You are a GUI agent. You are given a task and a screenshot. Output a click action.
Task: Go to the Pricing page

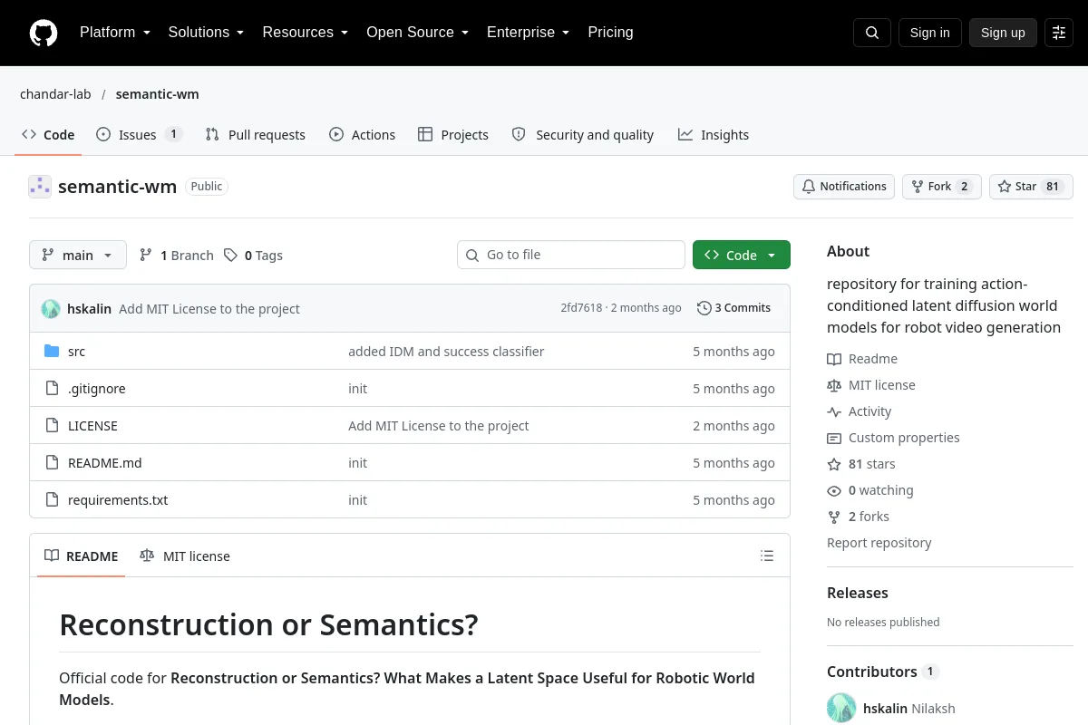point(610,33)
